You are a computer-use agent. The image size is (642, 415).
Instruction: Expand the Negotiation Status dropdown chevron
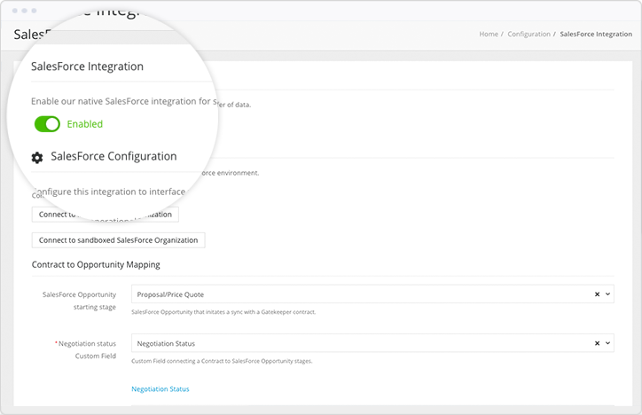click(607, 343)
